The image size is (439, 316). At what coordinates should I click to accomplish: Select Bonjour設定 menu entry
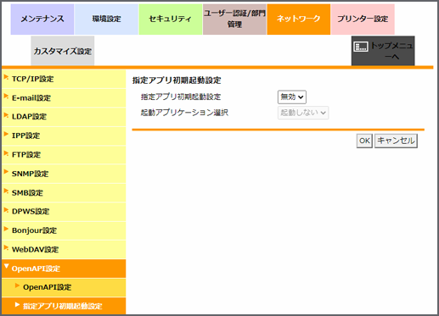click(64, 230)
